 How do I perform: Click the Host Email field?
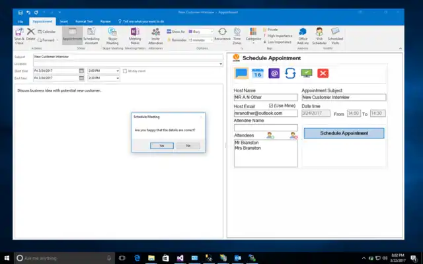[266, 113]
